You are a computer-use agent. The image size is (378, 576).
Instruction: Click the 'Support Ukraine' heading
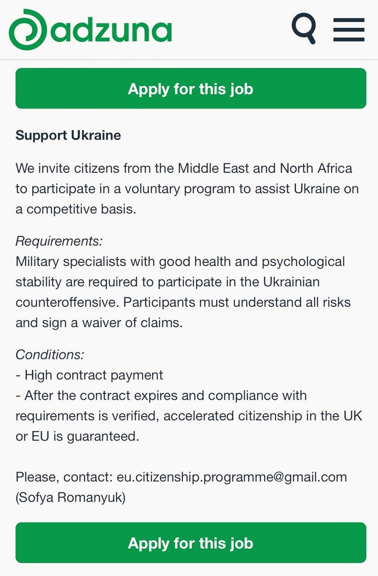tap(68, 135)
